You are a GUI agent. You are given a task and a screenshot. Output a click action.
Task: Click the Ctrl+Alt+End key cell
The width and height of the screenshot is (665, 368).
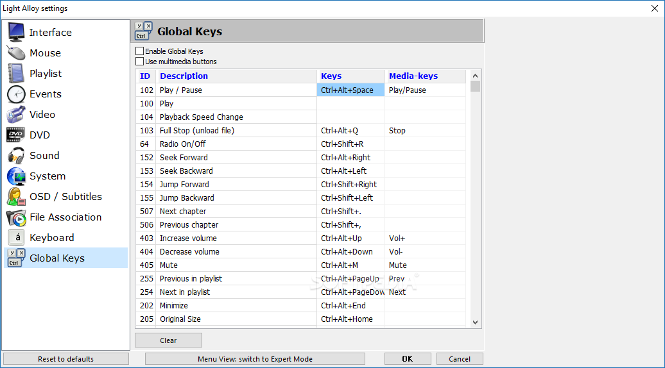point(350,306)
